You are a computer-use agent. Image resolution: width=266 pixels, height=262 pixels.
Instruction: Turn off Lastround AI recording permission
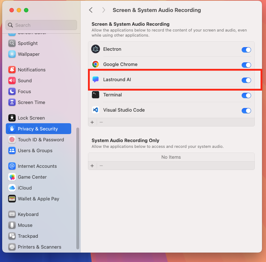tap(246, 80)
